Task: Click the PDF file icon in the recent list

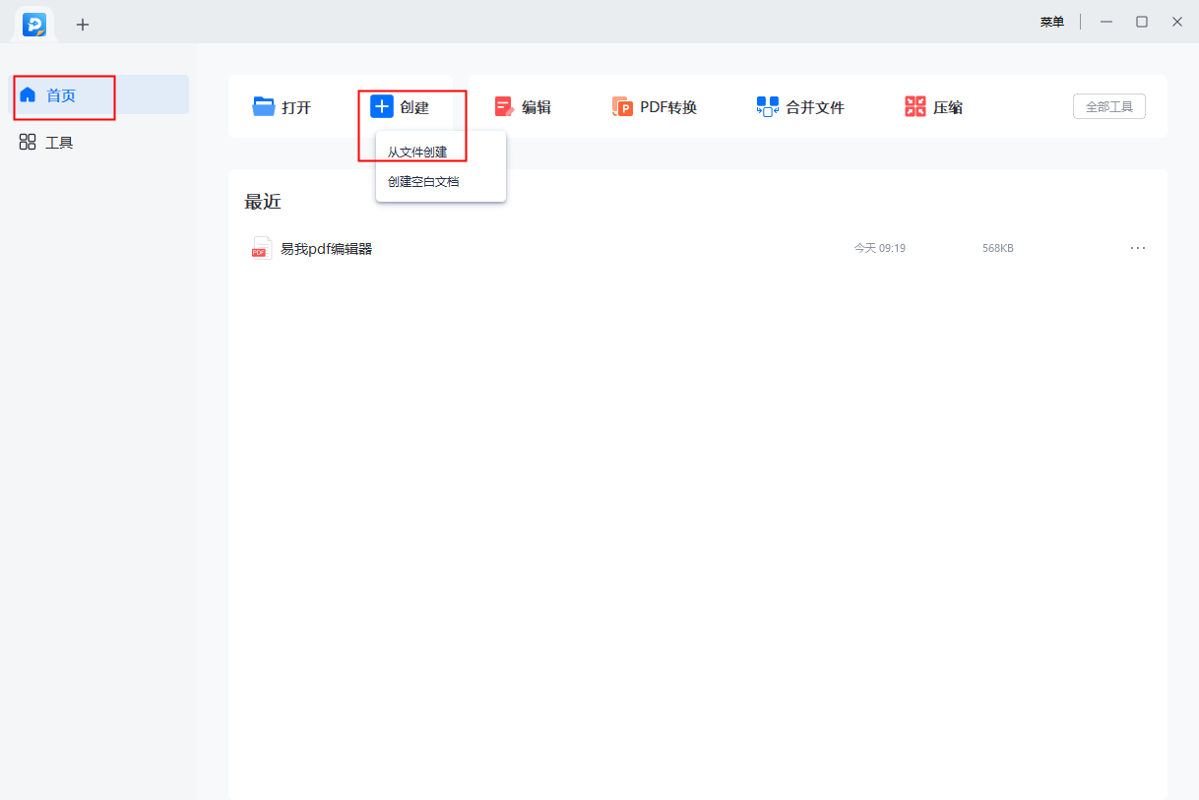Action: (261, 248)
